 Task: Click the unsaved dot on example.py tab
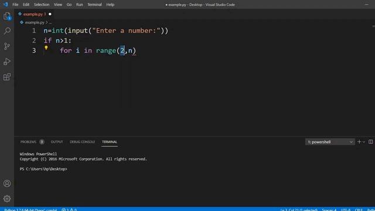pos(50,14)
